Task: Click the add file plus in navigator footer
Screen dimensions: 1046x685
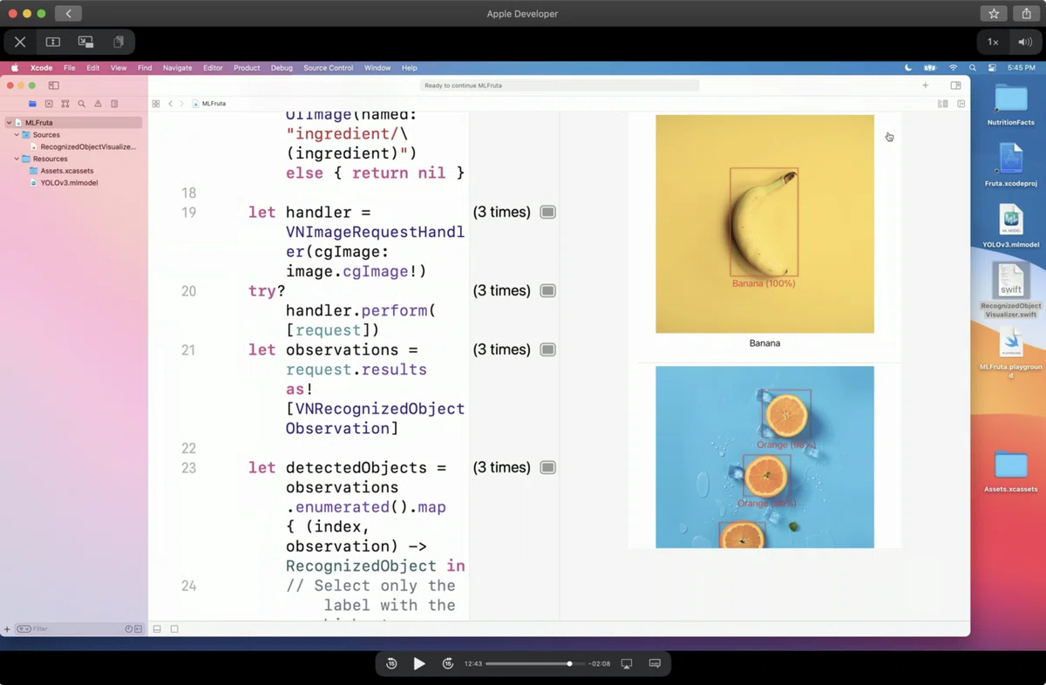Action: tap(7, 628)
